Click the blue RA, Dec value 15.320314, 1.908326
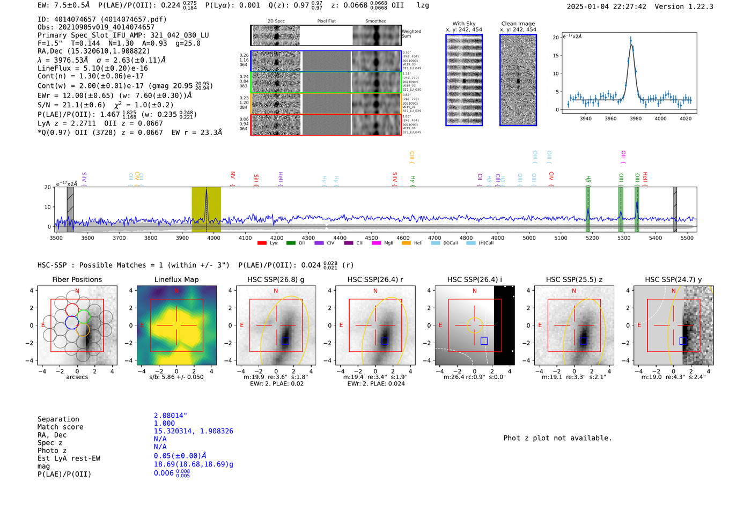The height and width of the screenshot is (511, 751). tap(194, 431)
